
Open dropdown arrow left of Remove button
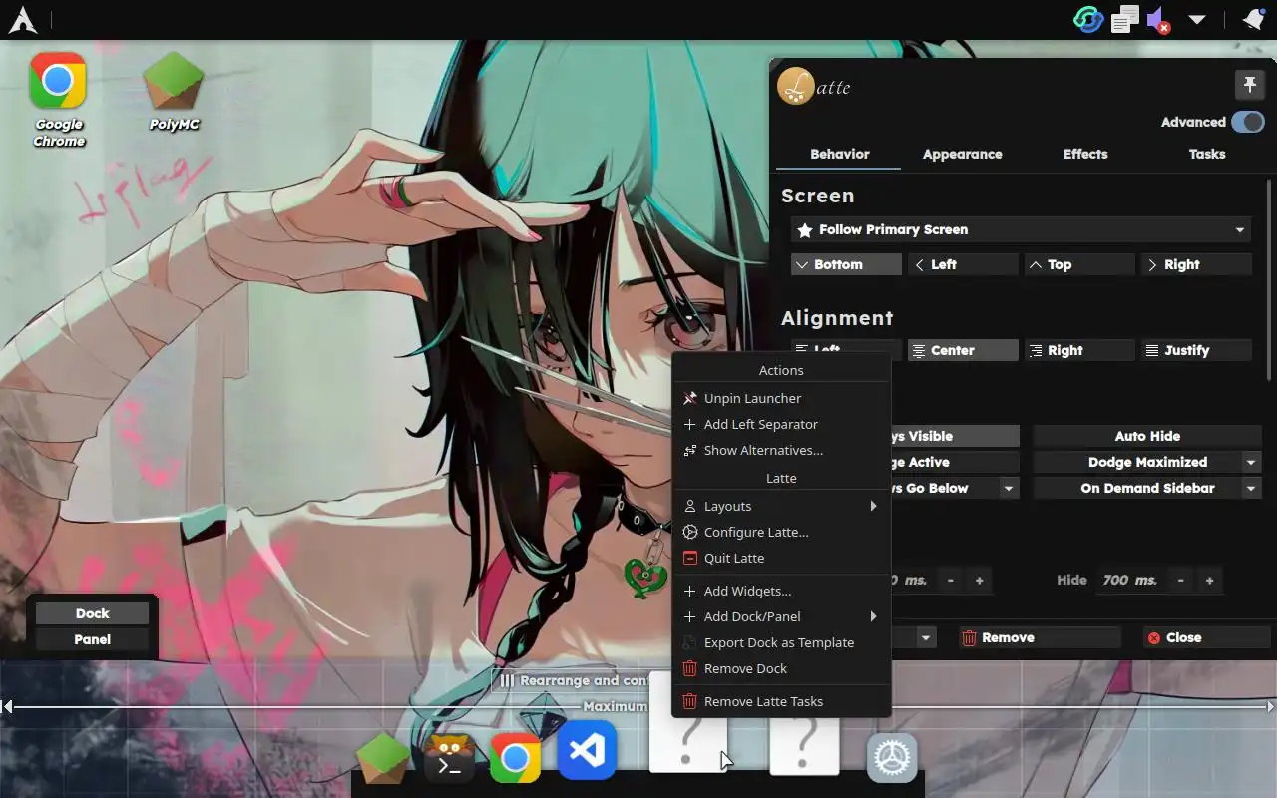coord(926,637)
